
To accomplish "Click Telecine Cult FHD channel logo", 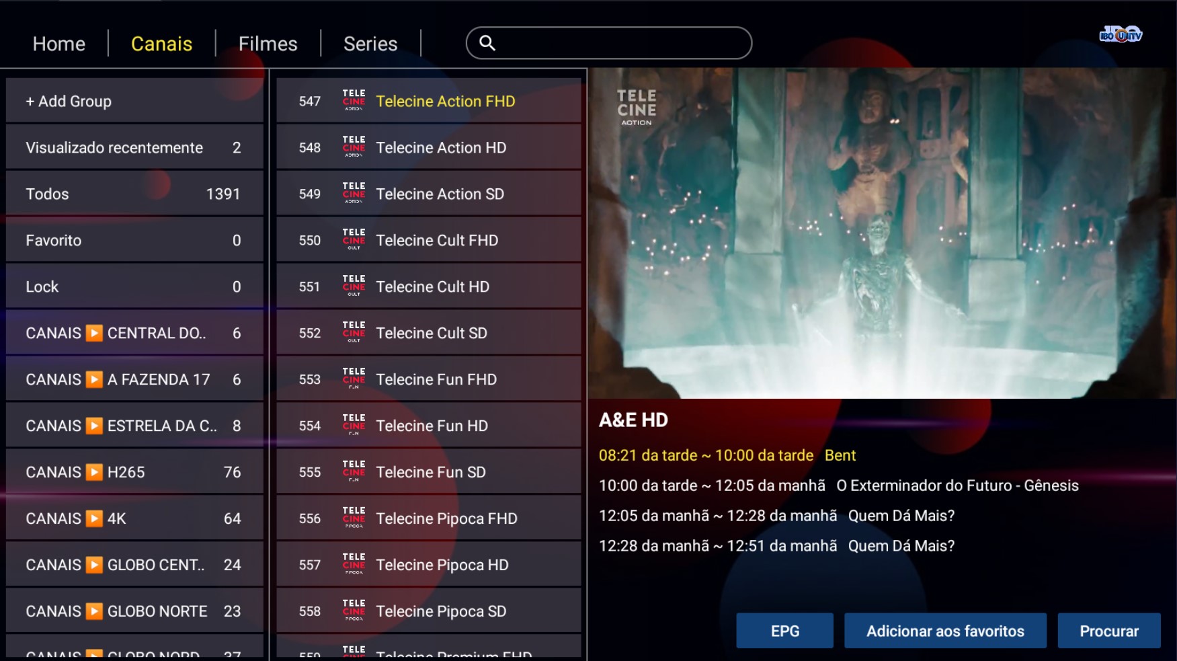I will point(354,240).
